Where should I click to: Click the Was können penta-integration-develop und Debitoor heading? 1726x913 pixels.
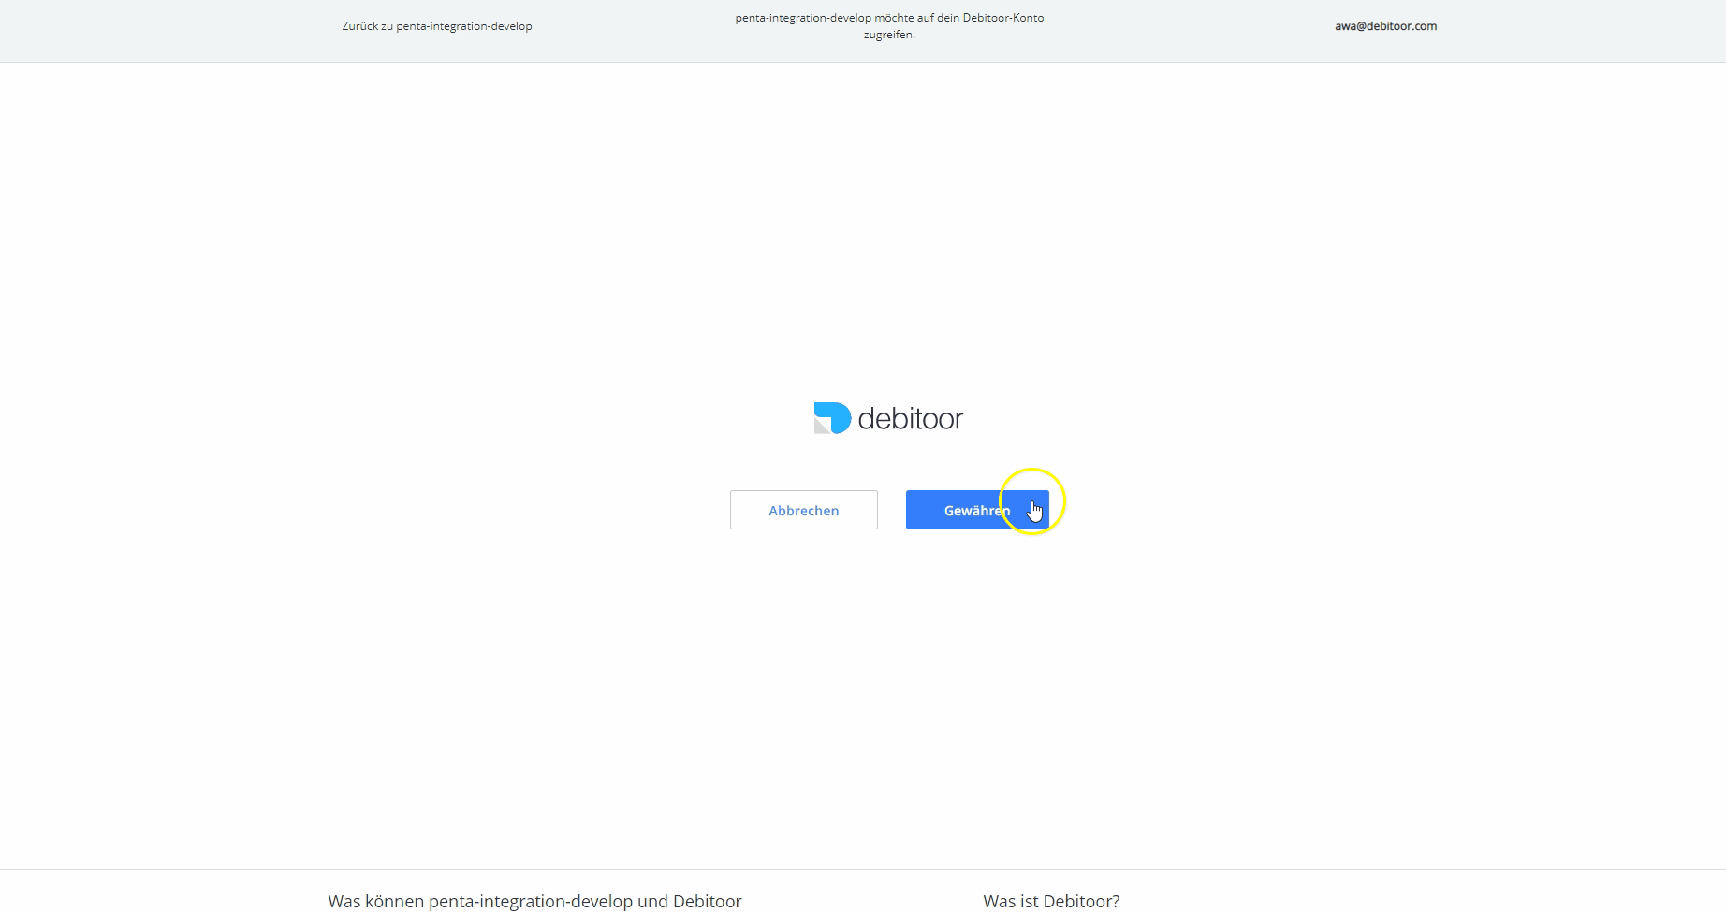coord(534,901)
